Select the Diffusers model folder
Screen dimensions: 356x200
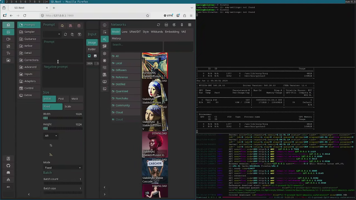121,70
